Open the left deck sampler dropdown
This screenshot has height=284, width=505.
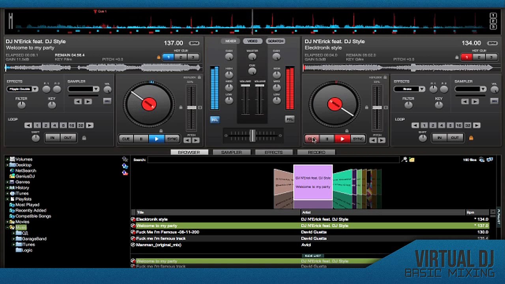point(96,89)
